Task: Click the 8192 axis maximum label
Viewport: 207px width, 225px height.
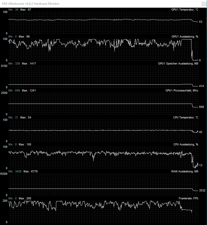Action: click(4, 66)
